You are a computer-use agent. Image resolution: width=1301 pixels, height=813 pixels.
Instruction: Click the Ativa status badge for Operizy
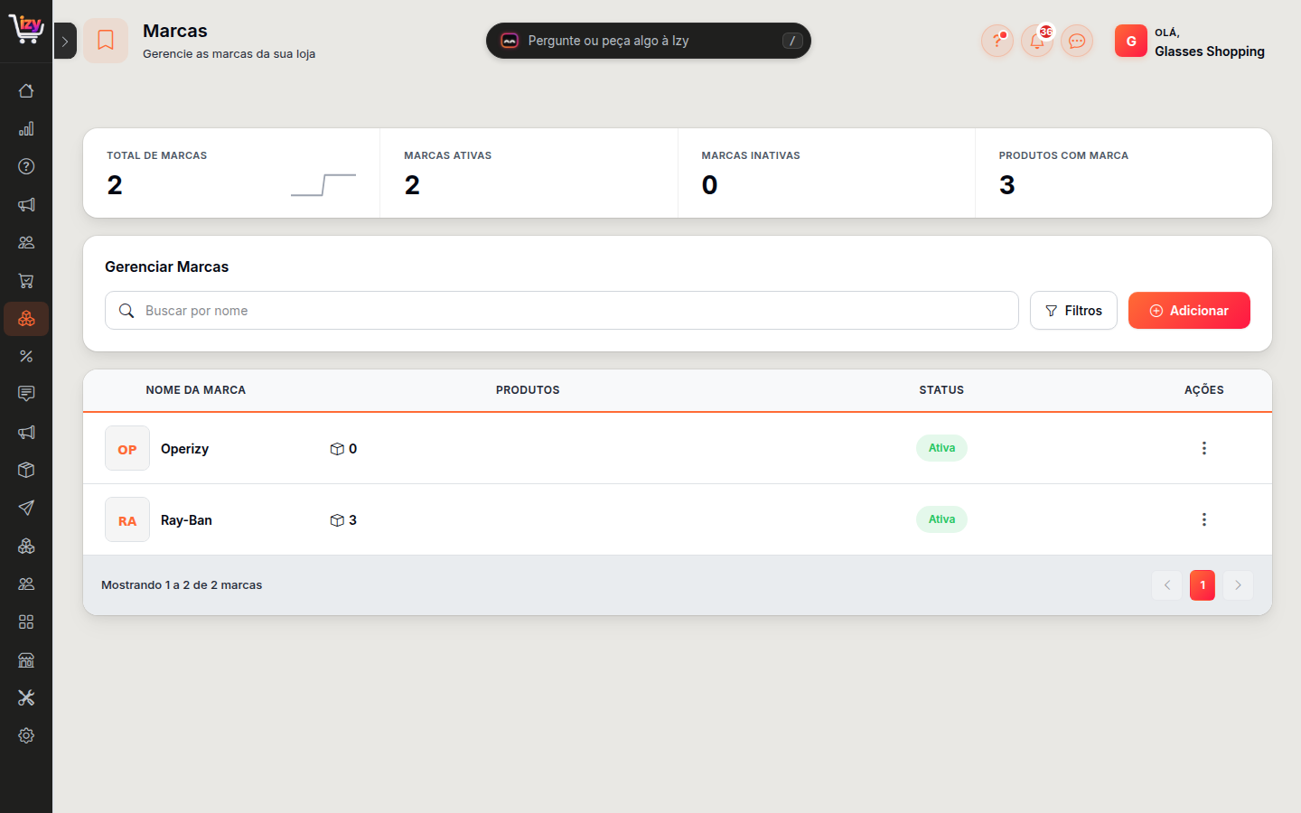pyautogui.click(x=941, y=448)
